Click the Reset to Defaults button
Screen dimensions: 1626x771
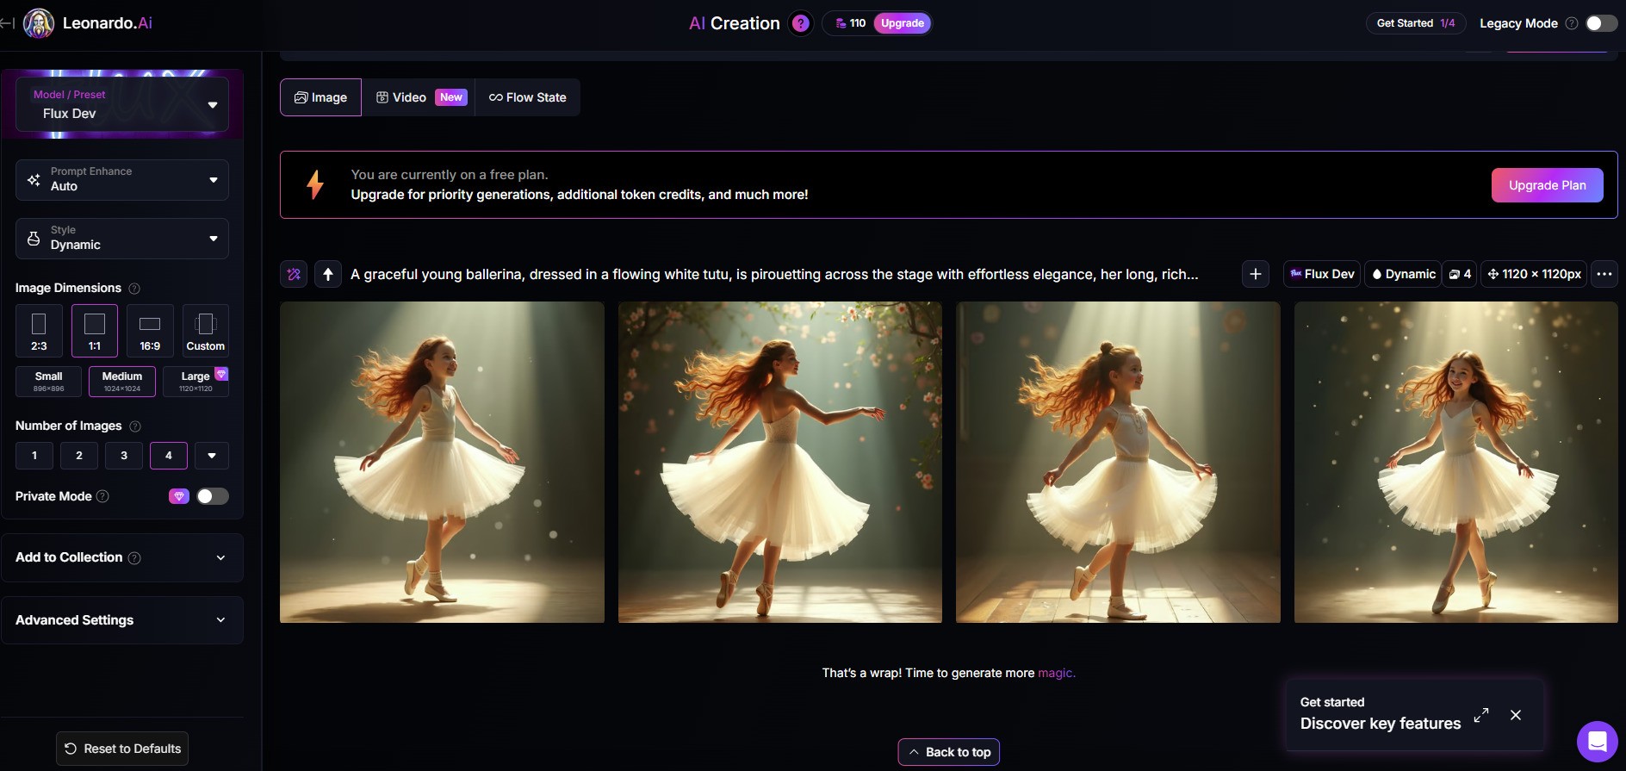pyautogui.click(x=122, y=749)
